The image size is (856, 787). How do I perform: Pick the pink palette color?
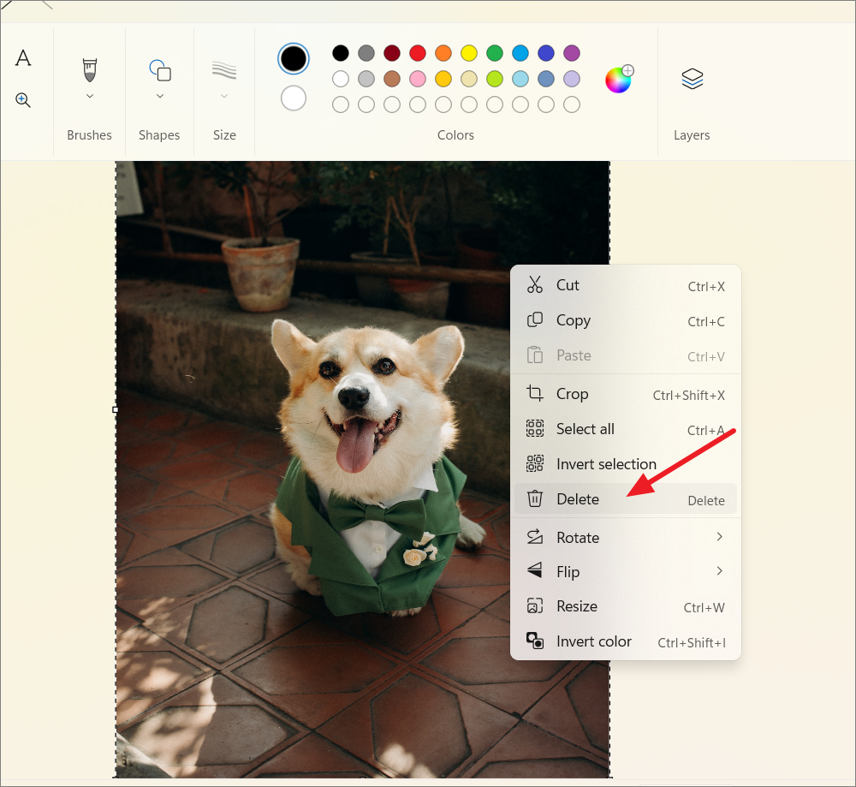click(418, 79)
